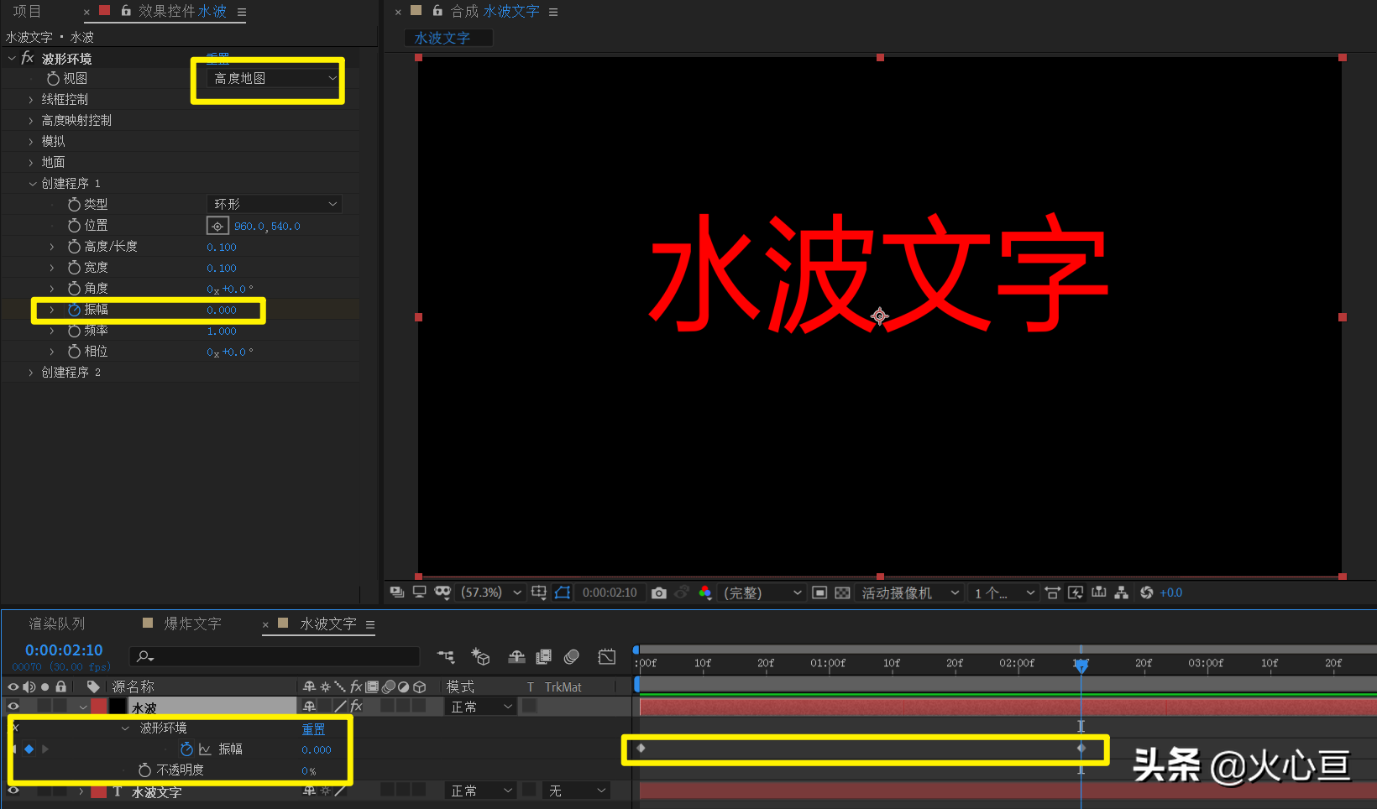The height and width of the screenshot is (809, 1377).
Task: Open the 类型 环形 dropdown
Action: [x=274, y=204]
